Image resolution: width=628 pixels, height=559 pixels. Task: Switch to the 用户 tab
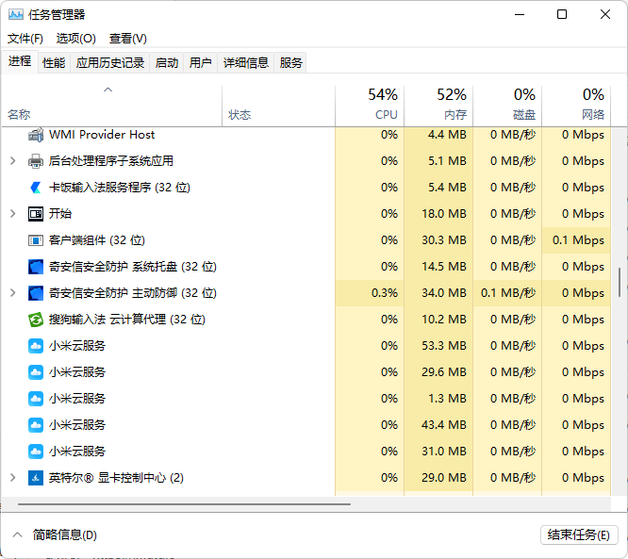200,63
